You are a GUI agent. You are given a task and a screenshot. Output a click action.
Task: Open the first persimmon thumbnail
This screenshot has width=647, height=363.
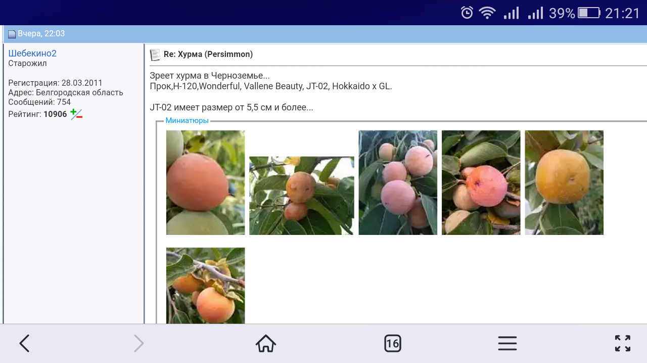(205, 183)
